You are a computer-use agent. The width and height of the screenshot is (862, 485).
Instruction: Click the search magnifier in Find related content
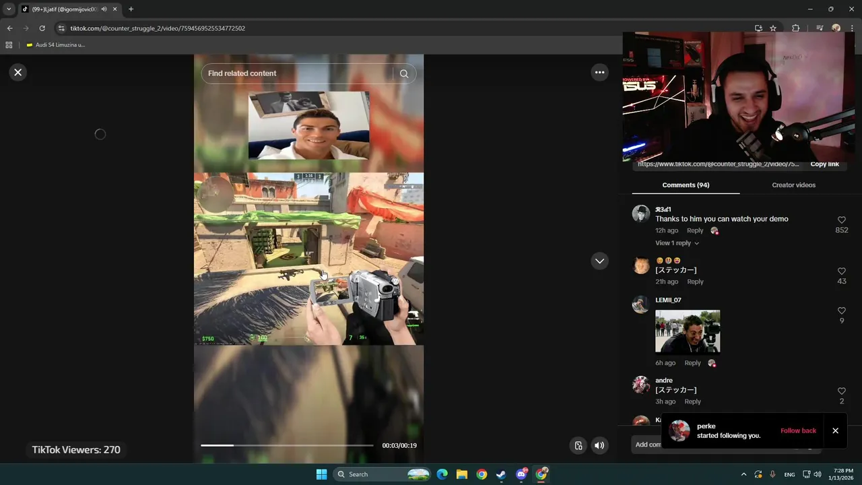404,73
